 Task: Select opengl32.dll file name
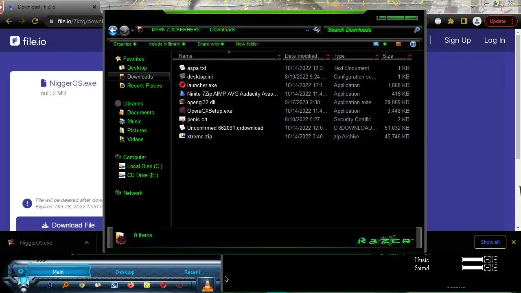click(201, 102)
